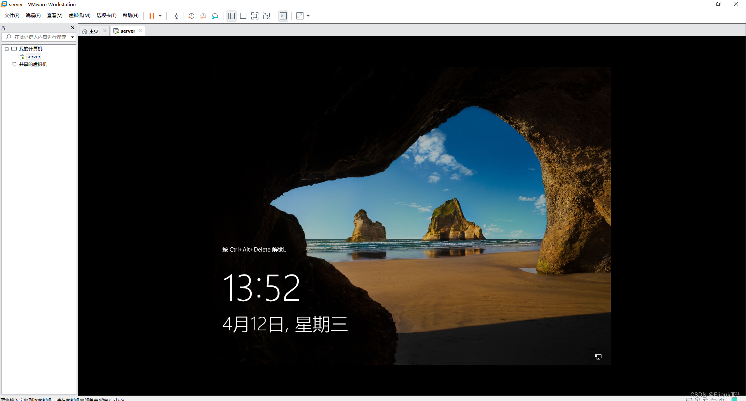
Task: Click the printer status icon
Action: 714,399
